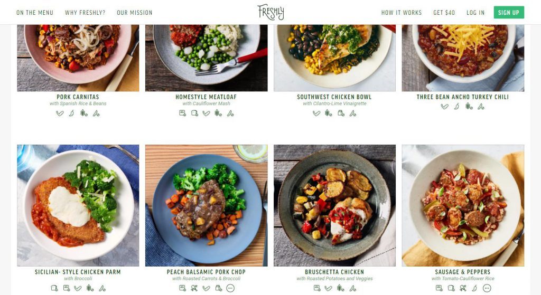Click the Get $40 link
Screen dimensions: 541x295
(444, 13)
